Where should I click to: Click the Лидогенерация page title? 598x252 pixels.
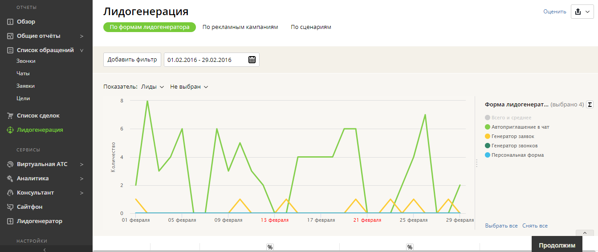click(146, 12)
